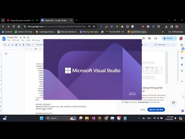This screenshot has height=139, width=185.
Task: Go forward in Chrome
Action: tap(8, 27)
